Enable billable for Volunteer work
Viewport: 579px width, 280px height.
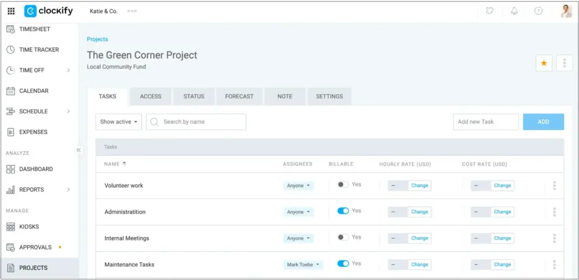click(343, 184)
